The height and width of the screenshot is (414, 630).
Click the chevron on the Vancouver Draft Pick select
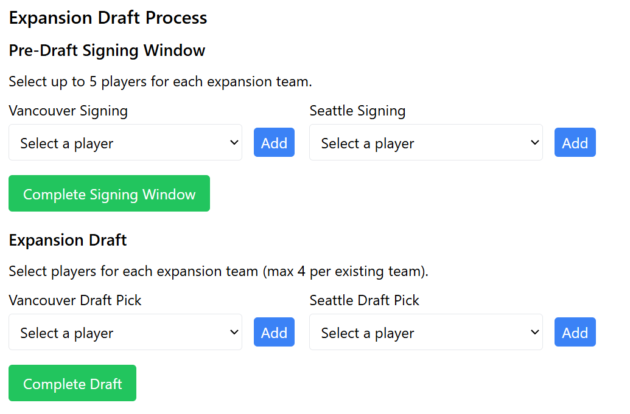[234, 332]
